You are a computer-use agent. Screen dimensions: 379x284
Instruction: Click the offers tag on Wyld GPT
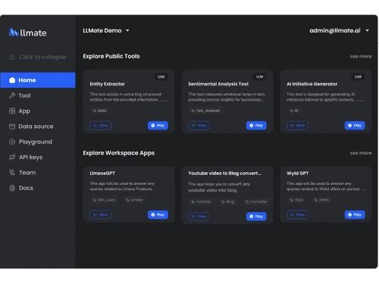tap(321, 200)
